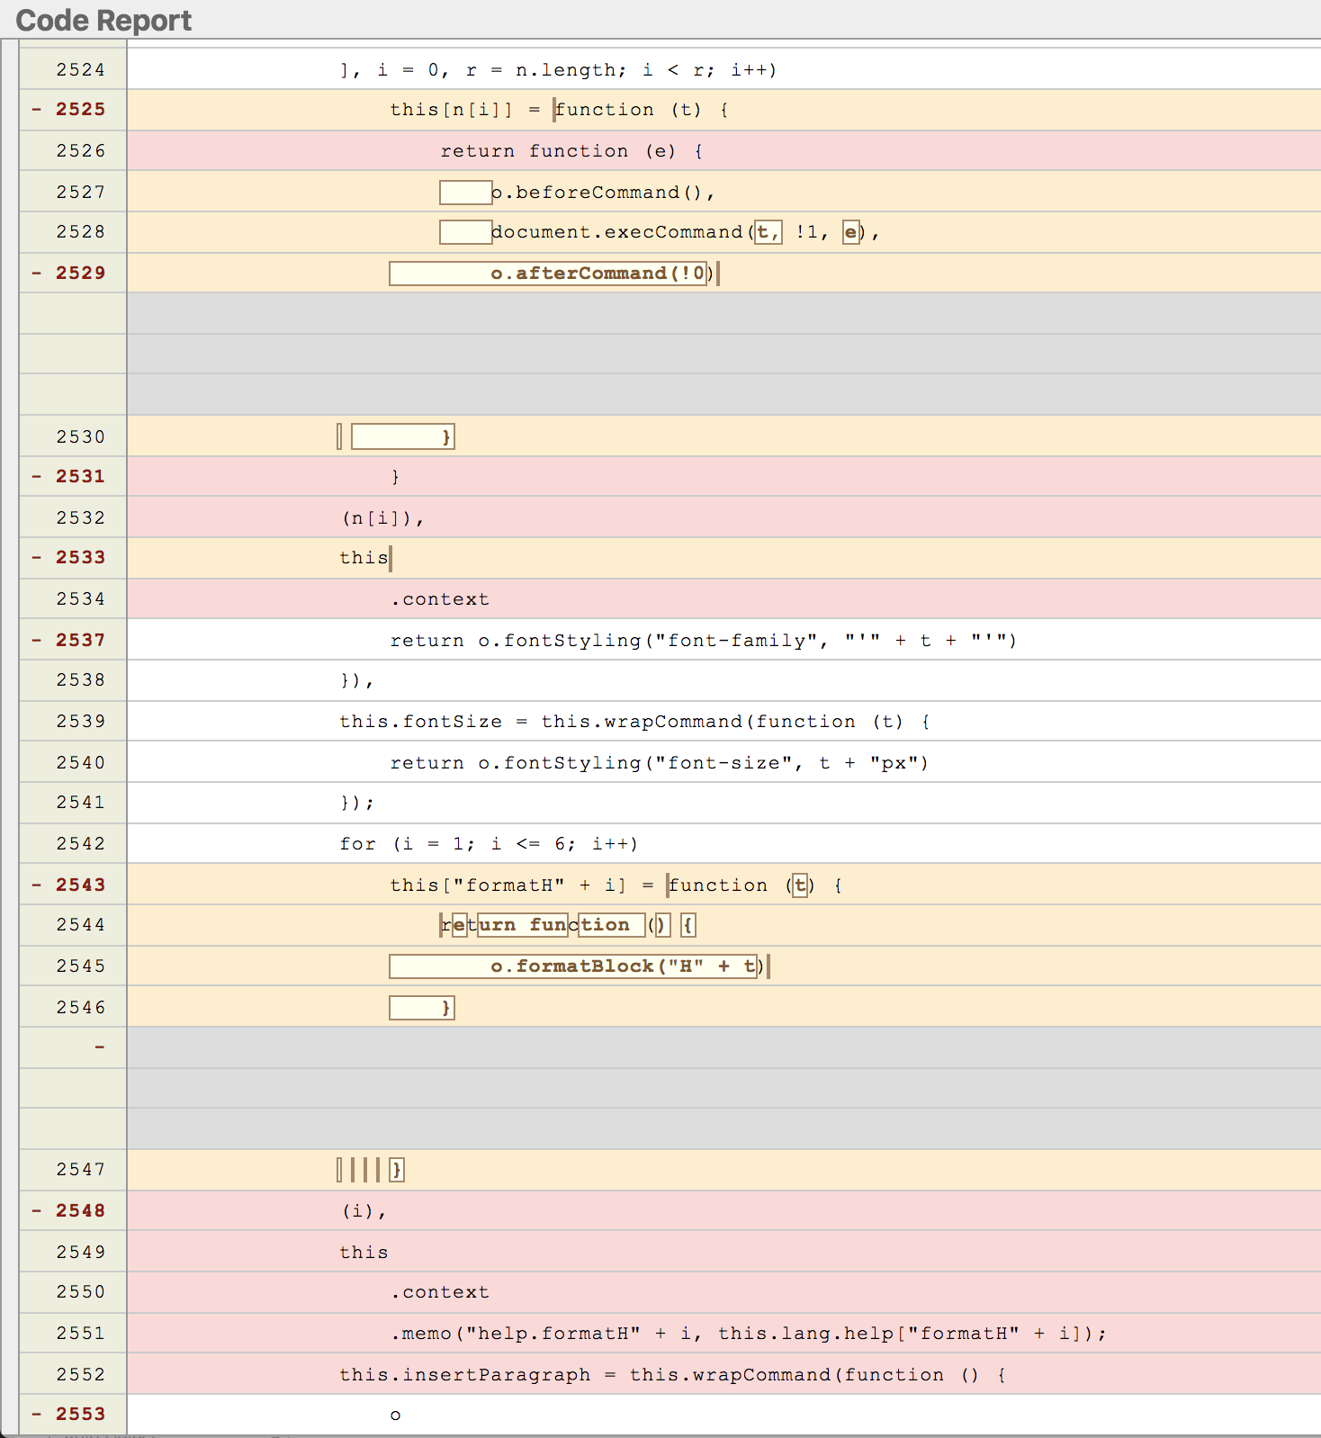
Task: Click the ".context" code on line 2550
Action: click(x=440, y=1292)
